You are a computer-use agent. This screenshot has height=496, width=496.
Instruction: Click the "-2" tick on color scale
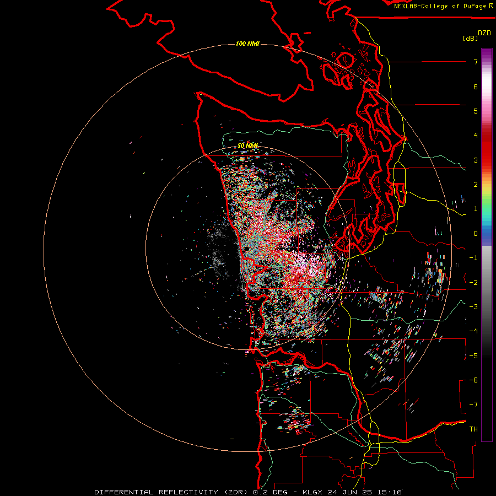tap(473, 283)
